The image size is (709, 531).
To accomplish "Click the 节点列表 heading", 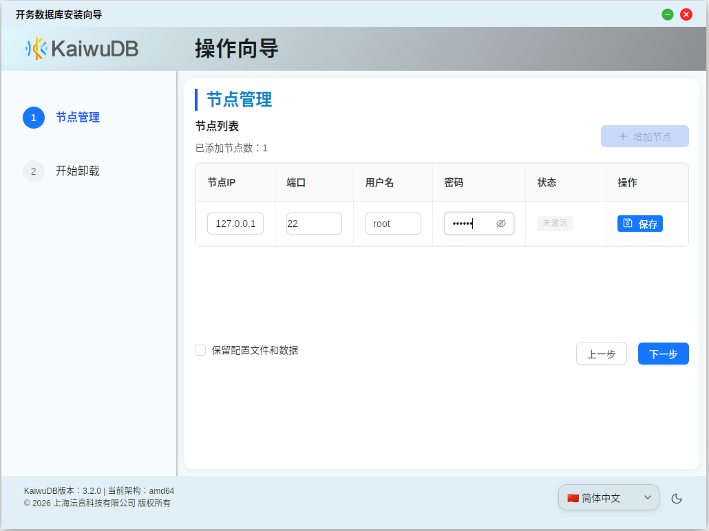I will click(217, 126).
